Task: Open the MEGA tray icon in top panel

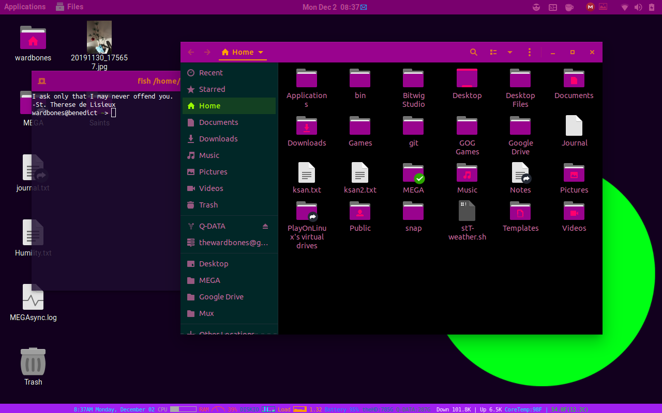Action: (x=591, y=7)
